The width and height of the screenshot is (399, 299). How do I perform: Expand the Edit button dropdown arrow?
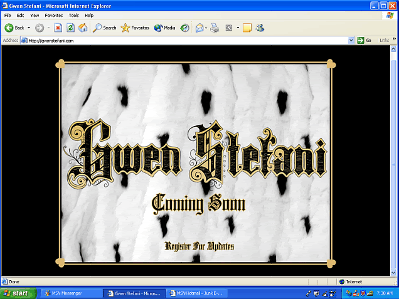point(238,28)
